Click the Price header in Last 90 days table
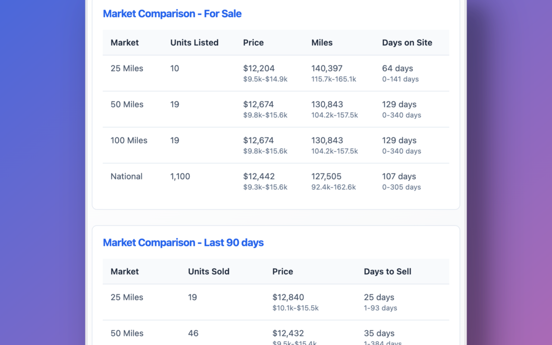 [x=283, y=272]
